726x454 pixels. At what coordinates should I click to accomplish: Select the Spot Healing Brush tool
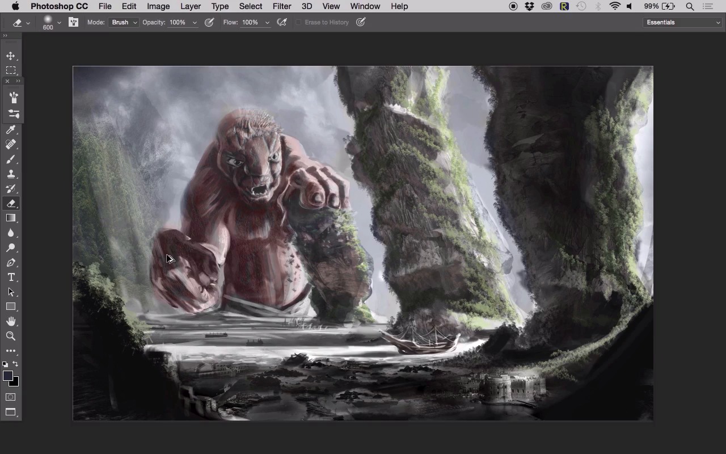coord(11,145)
